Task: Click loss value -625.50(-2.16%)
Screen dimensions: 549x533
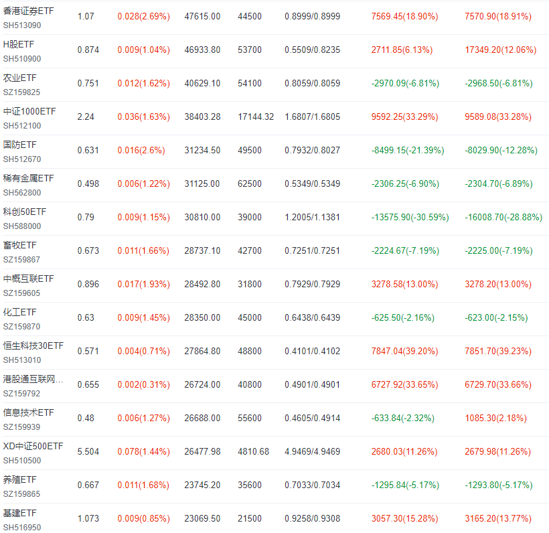Action: 402,318
